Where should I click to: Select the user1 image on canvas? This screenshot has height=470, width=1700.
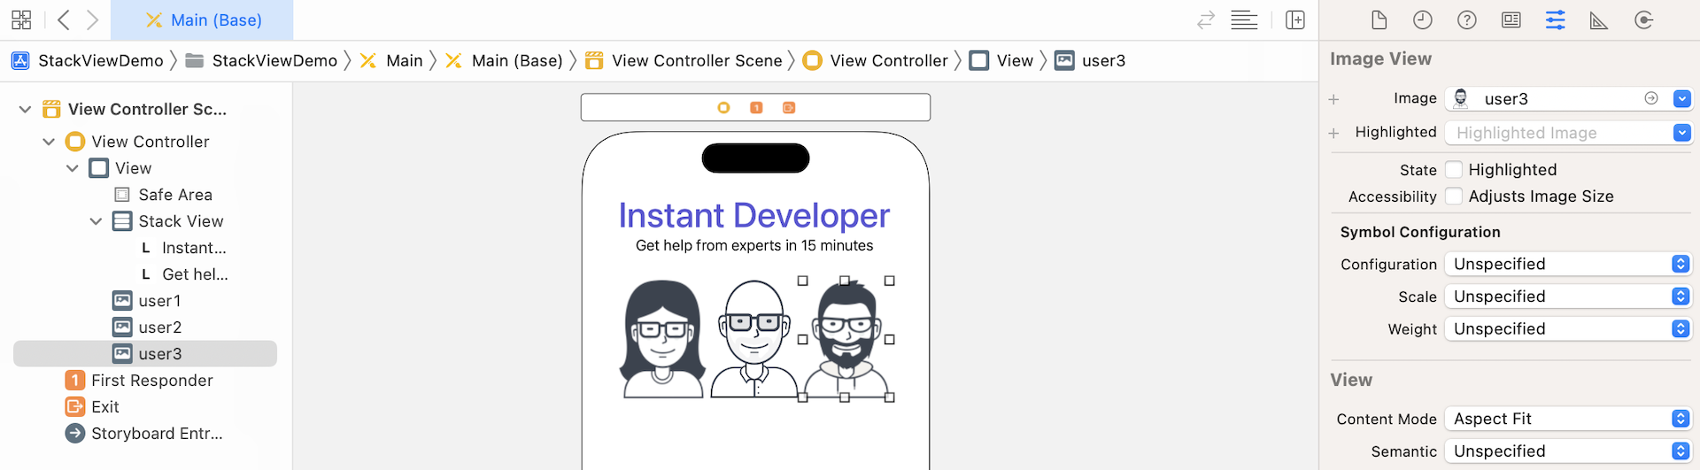coord(662,339)
